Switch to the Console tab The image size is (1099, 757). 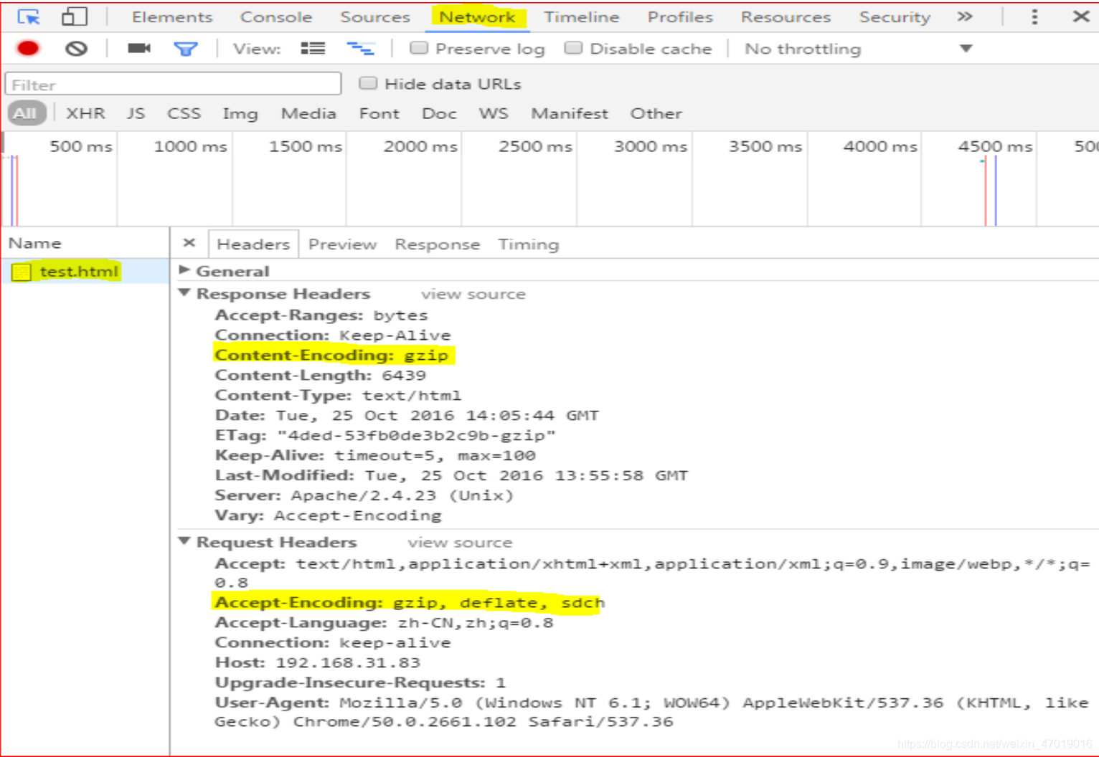coord(276,17)
